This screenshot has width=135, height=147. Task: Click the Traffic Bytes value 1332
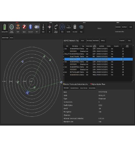tap(100, 105)
